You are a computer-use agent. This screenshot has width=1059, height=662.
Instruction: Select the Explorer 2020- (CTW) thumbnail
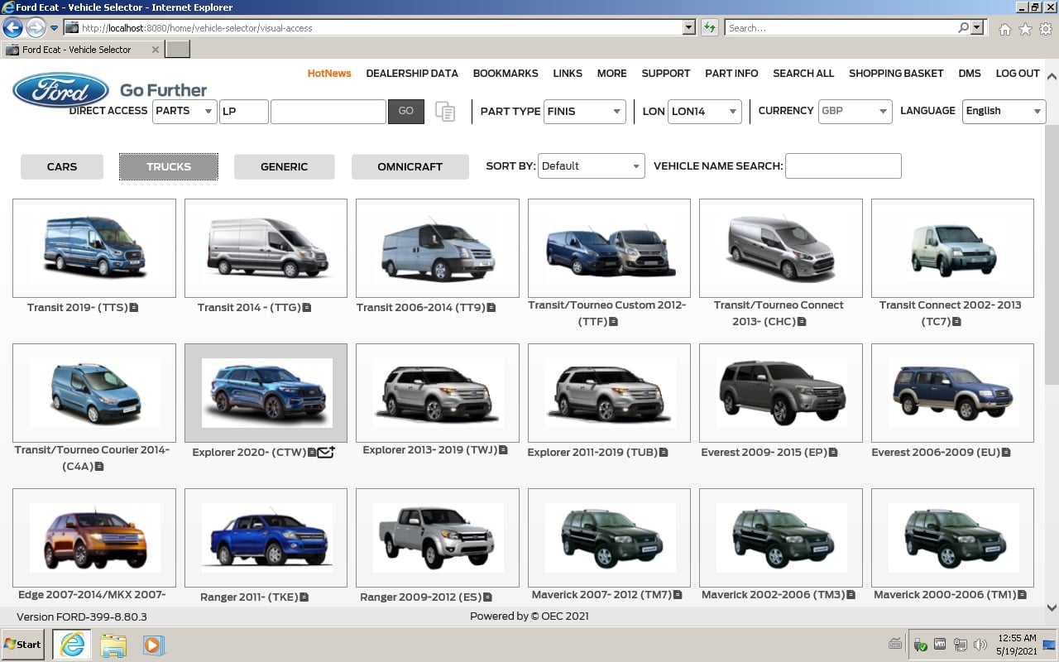click(x=266, y=393)
